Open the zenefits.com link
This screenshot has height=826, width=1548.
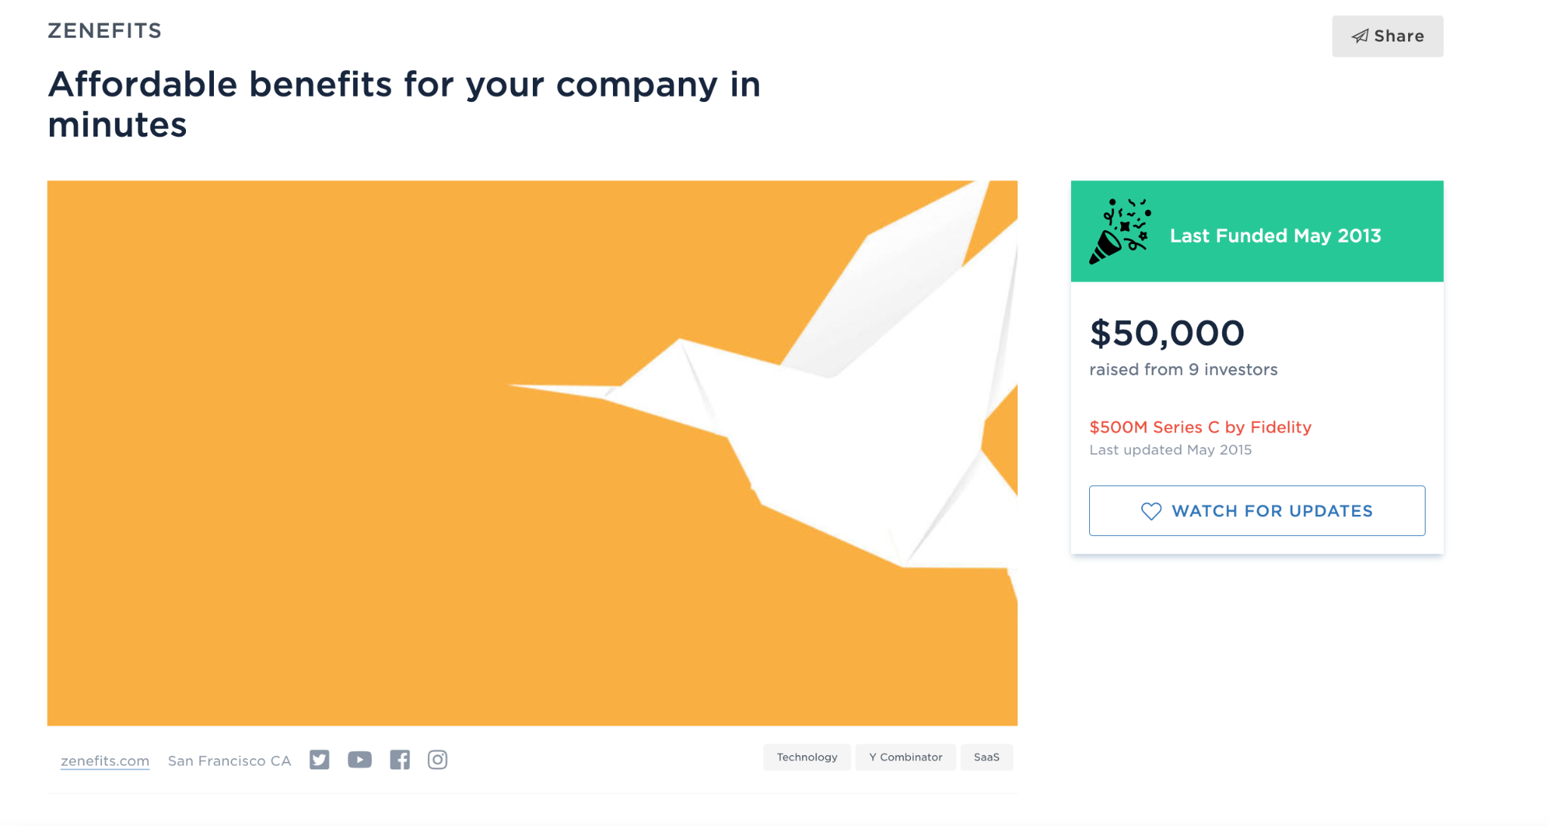tap(105, 760)
